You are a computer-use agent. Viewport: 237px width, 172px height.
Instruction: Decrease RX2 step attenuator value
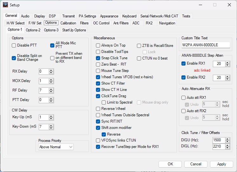click(x=227, y=79)
